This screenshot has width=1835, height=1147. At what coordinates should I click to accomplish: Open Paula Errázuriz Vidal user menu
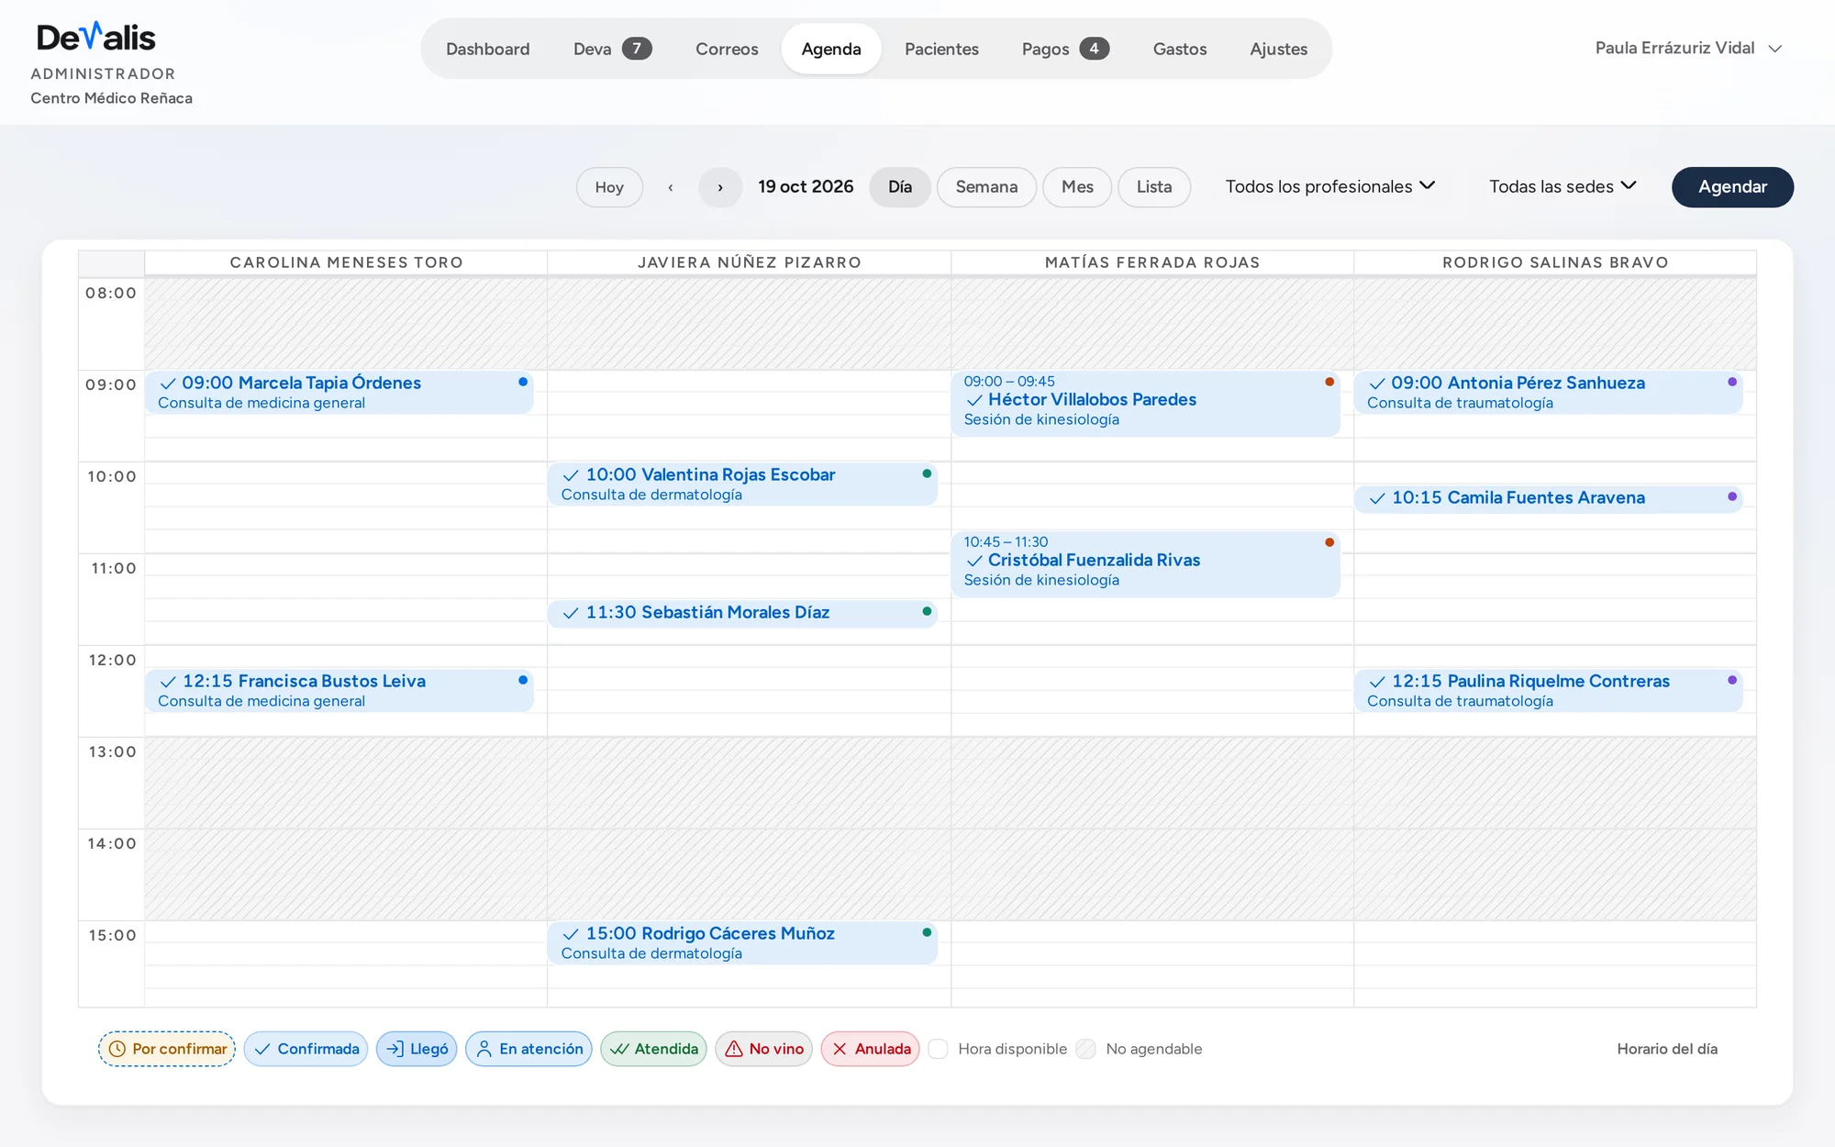[x=1688, y=48]
